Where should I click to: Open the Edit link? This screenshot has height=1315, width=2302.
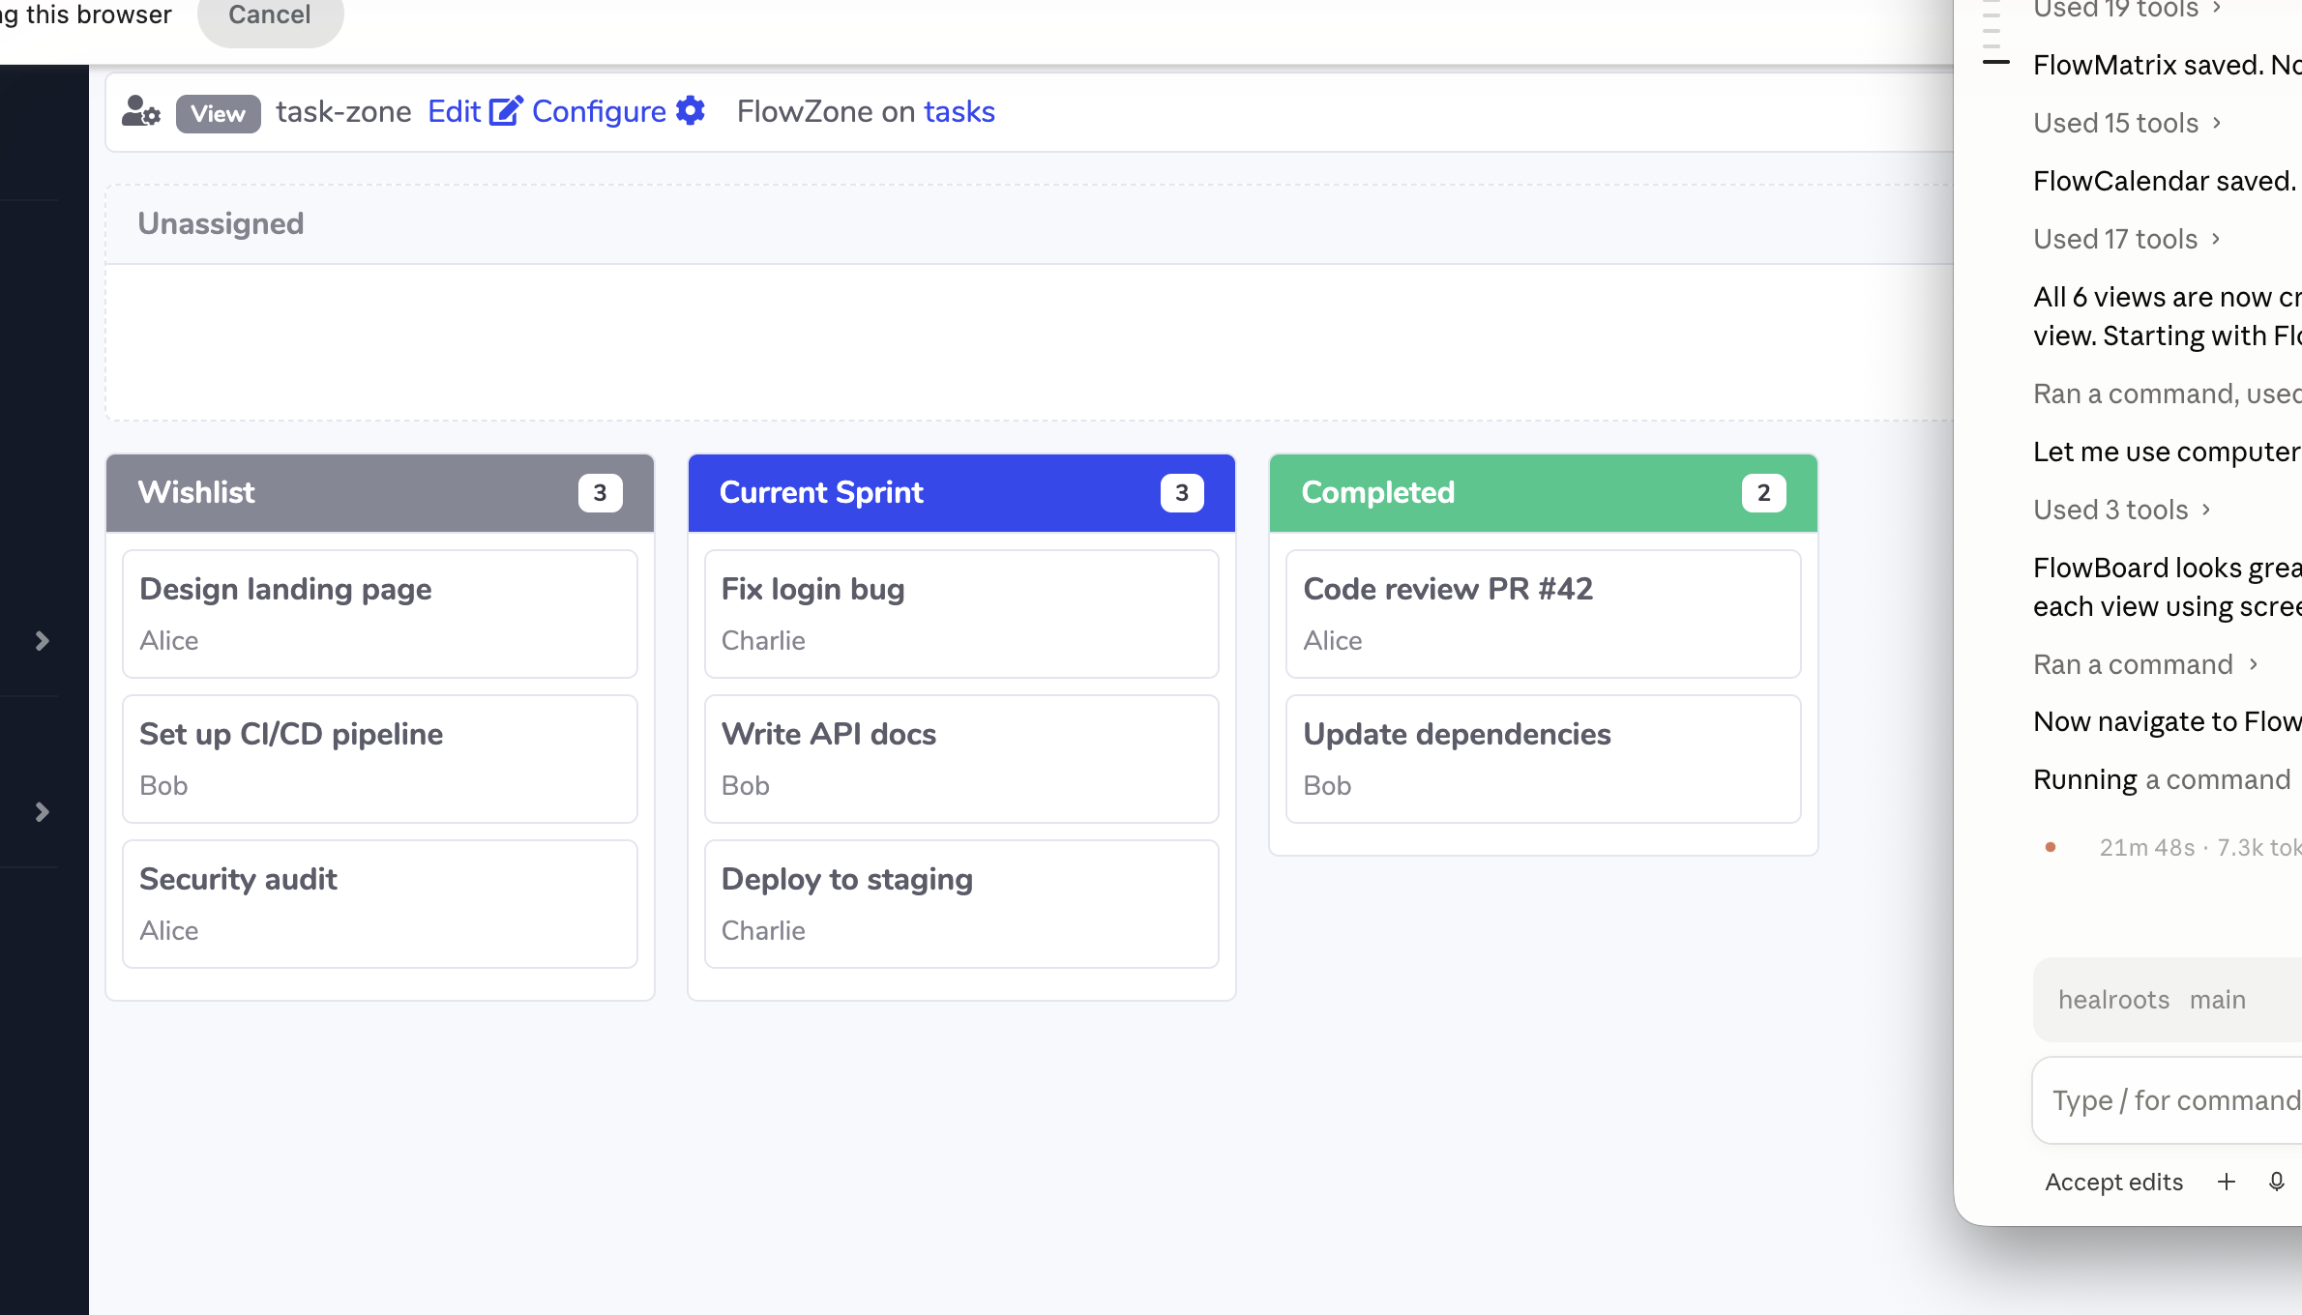[x=455, y=111]
